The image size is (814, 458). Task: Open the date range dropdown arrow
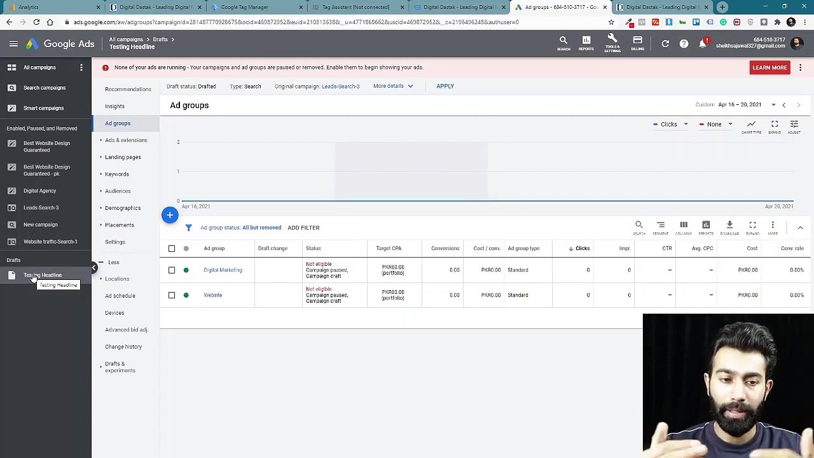(x=773, y=105)
